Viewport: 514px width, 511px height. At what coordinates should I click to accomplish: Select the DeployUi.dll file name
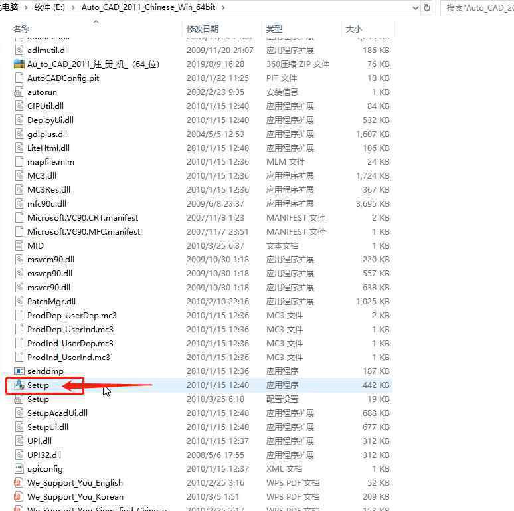[50, 120]
